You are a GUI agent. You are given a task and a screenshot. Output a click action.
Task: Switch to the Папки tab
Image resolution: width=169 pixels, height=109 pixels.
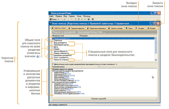tap(129, 28)
